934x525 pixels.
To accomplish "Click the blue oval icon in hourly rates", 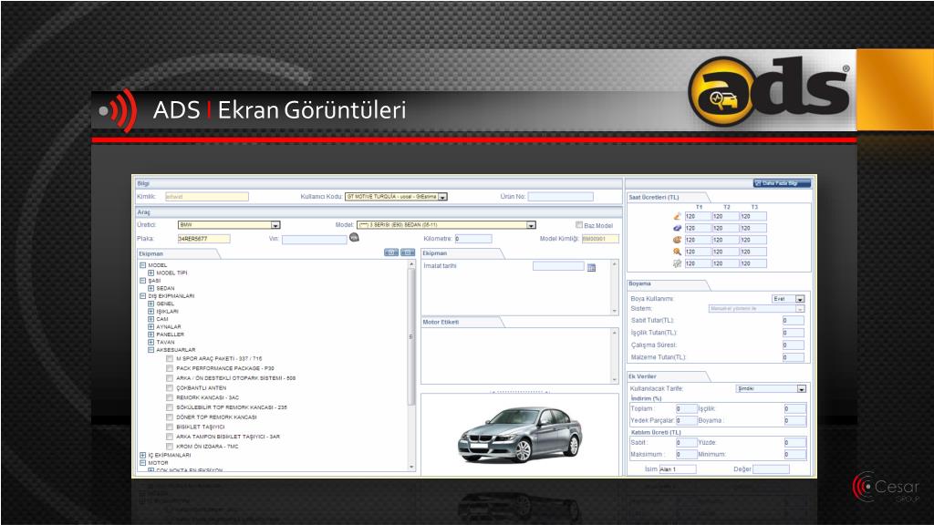I will click(x=677, y=228).
